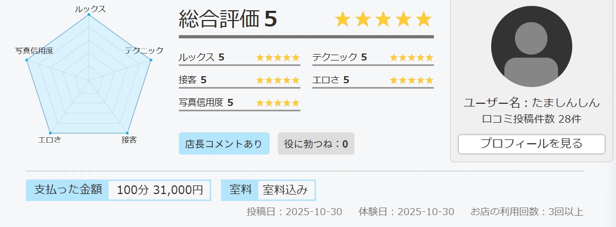Click the 支払った金額 label

click(68, 190)
